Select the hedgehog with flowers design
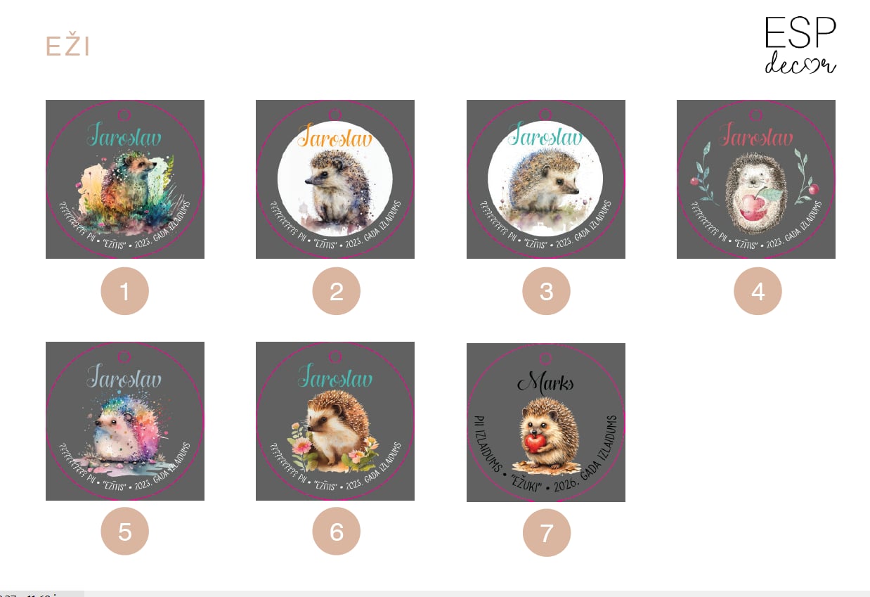This screenshot has width=870, height=597. point(335,421)
